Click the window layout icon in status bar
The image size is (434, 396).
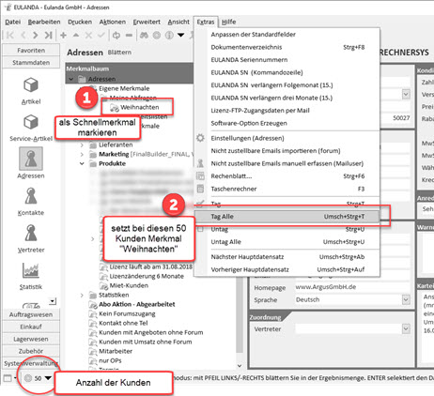[8, 378]
